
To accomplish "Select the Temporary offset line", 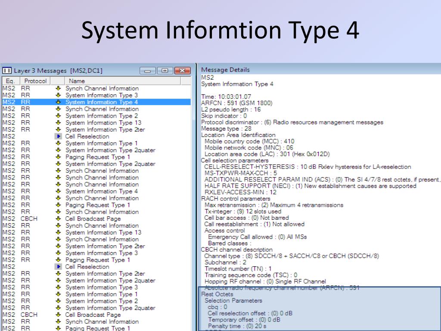I will 244,320.
